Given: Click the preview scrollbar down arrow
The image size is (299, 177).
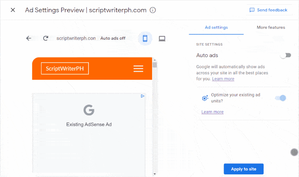Looking at the screenshot, I should tap(155, 174).
